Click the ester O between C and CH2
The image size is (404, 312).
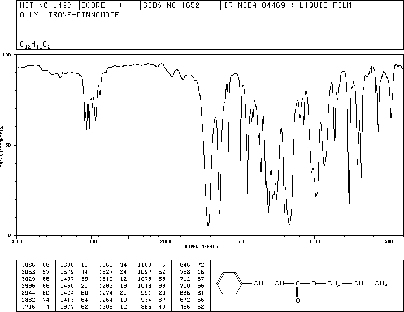point(314,283)
